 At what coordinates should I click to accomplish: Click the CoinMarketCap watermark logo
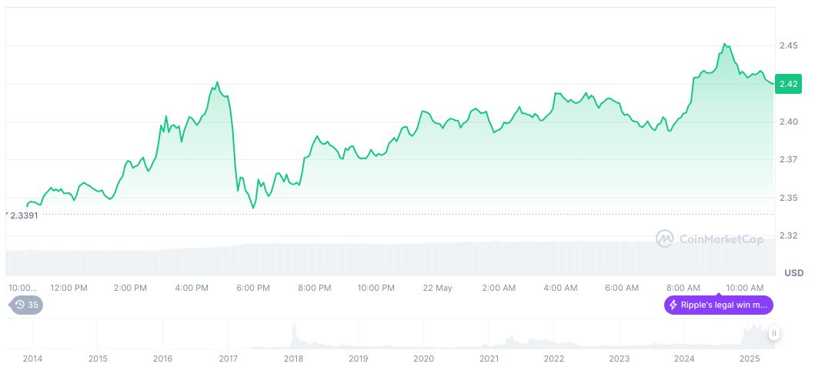pyautogui.click(x=665, y=239)
